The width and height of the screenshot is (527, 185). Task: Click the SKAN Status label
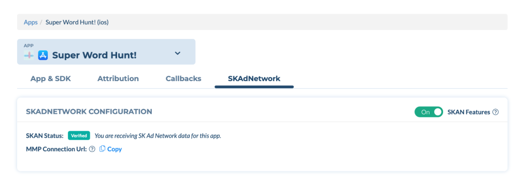pyautogui.click(x=45, y=136)
